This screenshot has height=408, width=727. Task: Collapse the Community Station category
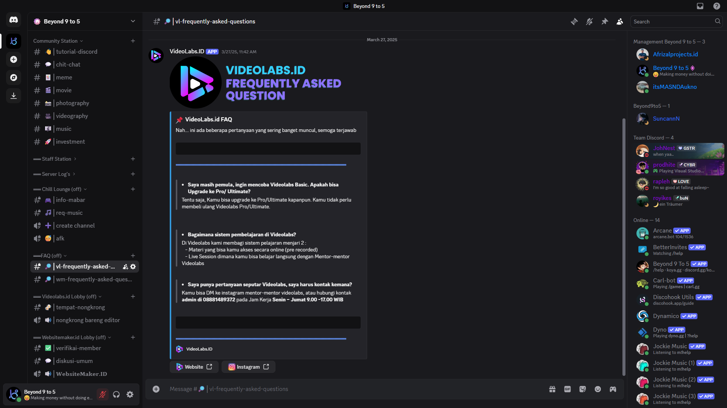point(58,41)
